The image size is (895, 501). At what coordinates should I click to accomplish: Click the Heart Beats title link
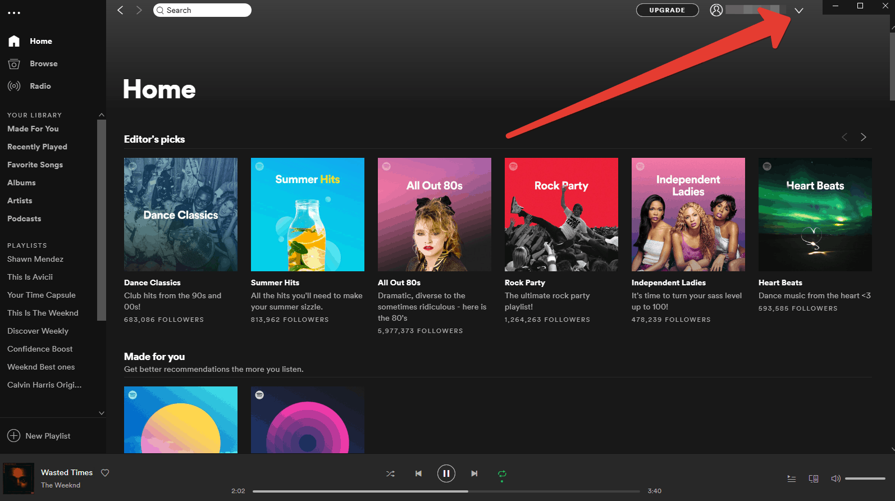tap(780, 283)
